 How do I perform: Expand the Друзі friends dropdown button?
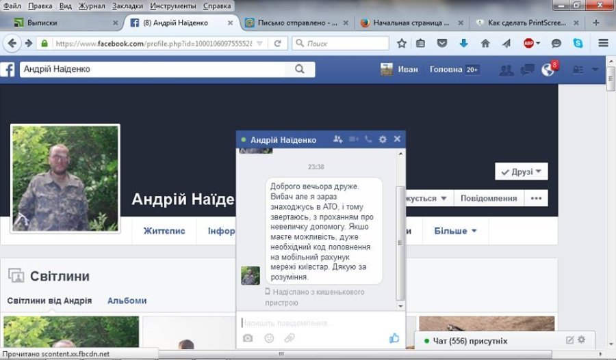(x=521, y=171)
